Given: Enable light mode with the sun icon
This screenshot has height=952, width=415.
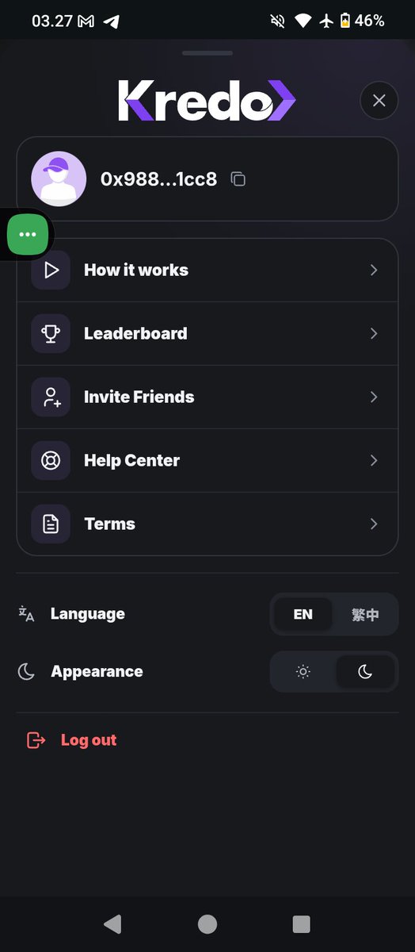Looking at the screenshot, I should coord(303,672).
